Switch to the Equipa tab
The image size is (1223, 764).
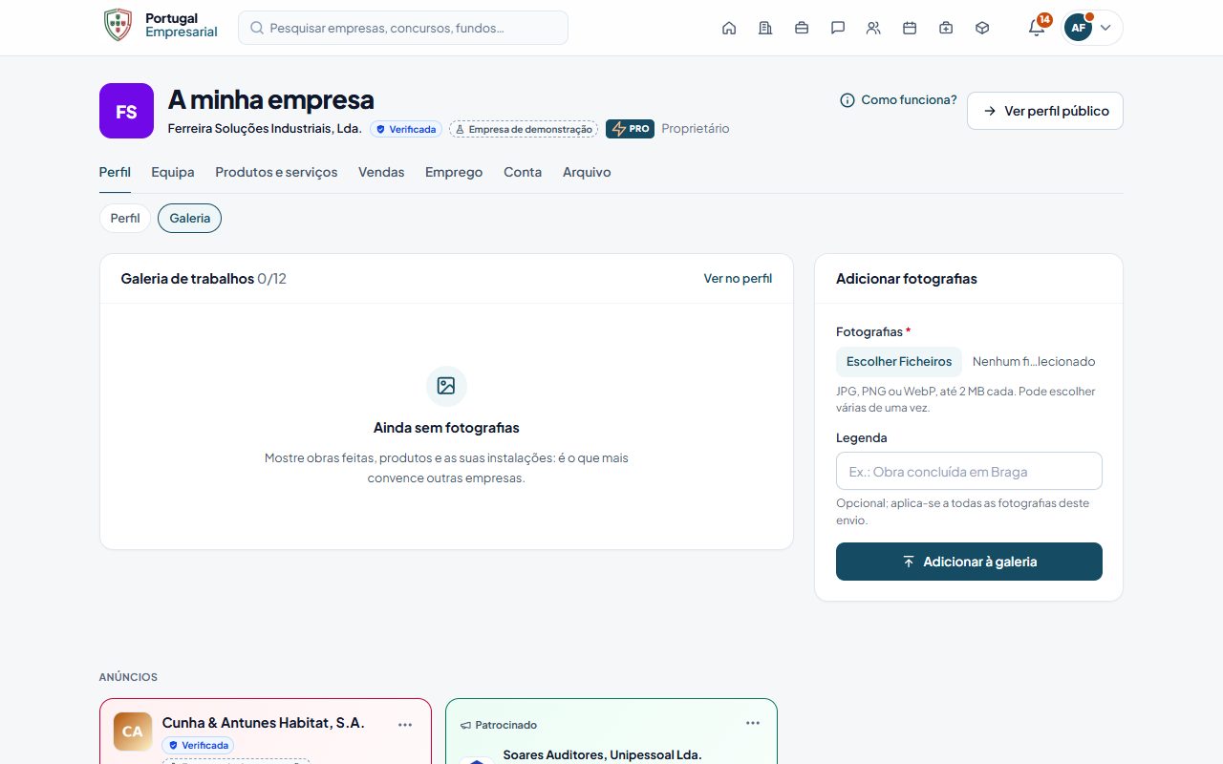173,172
